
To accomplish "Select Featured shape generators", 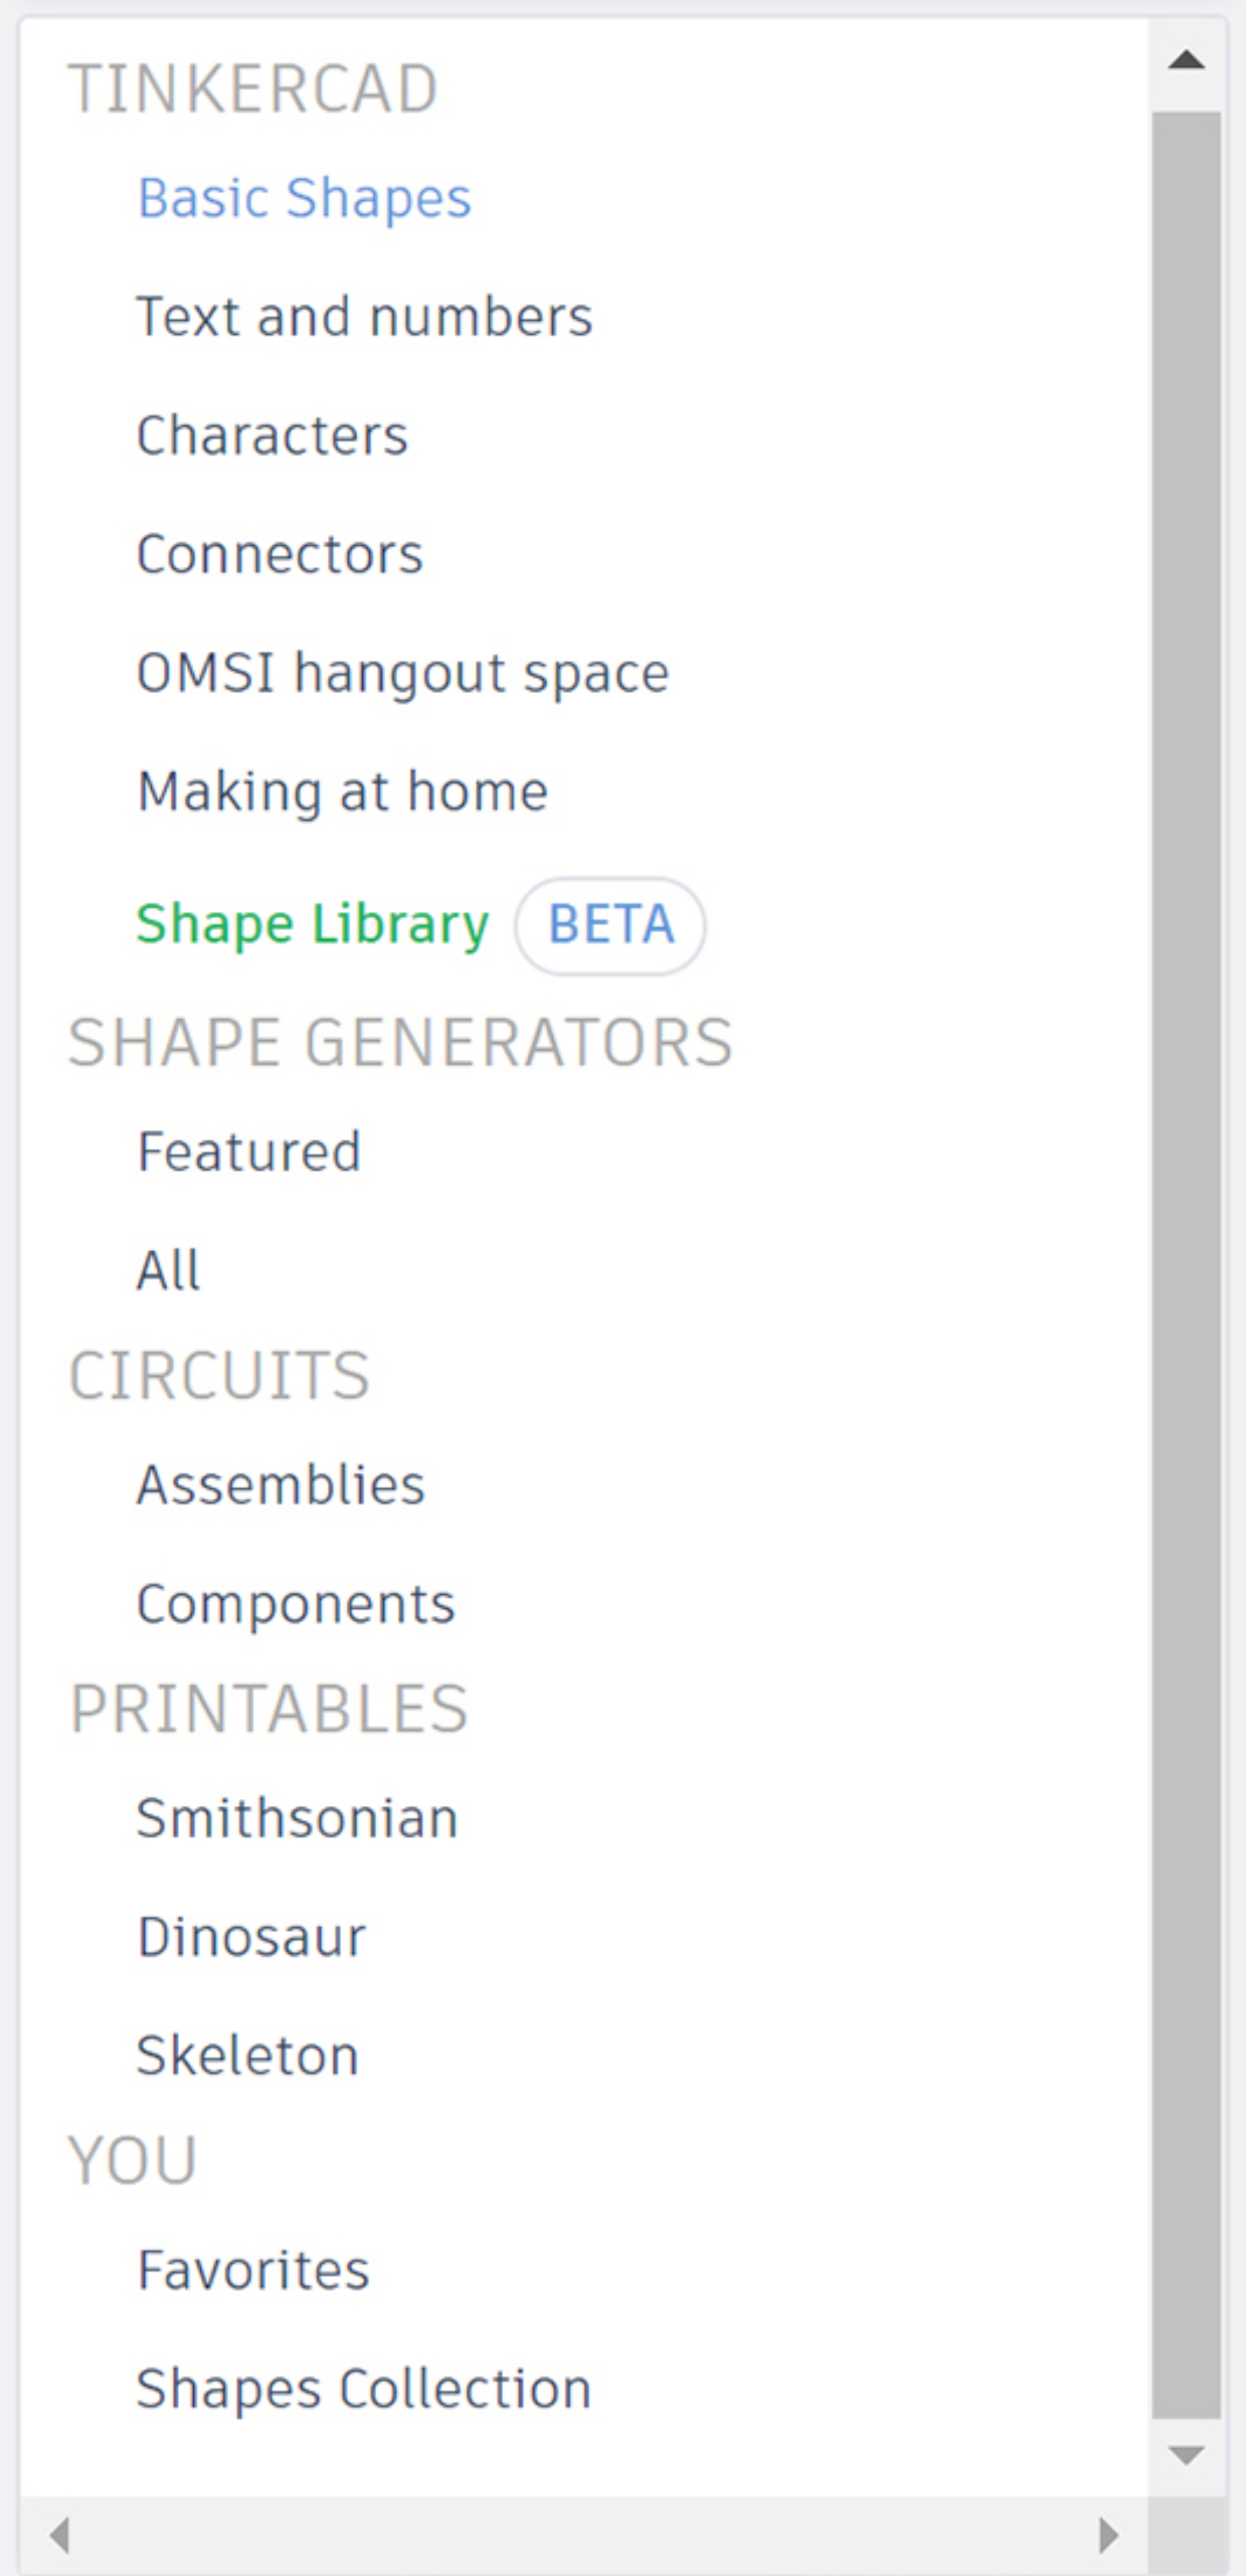I will pos(249,1152).
